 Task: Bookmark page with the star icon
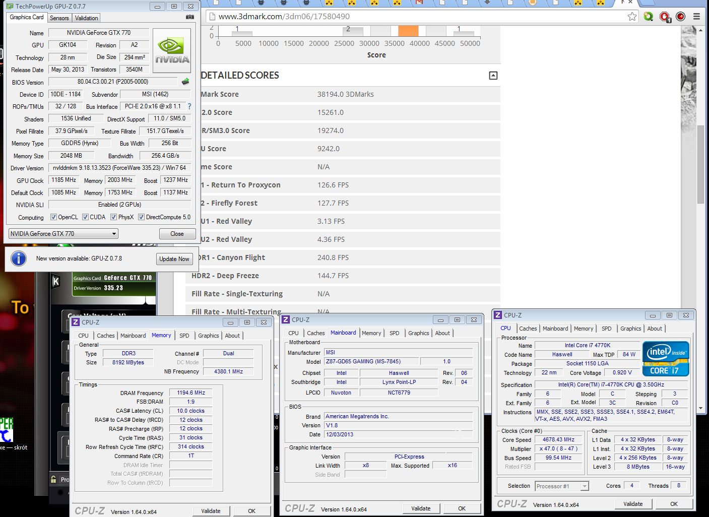[x=632, y=16]
